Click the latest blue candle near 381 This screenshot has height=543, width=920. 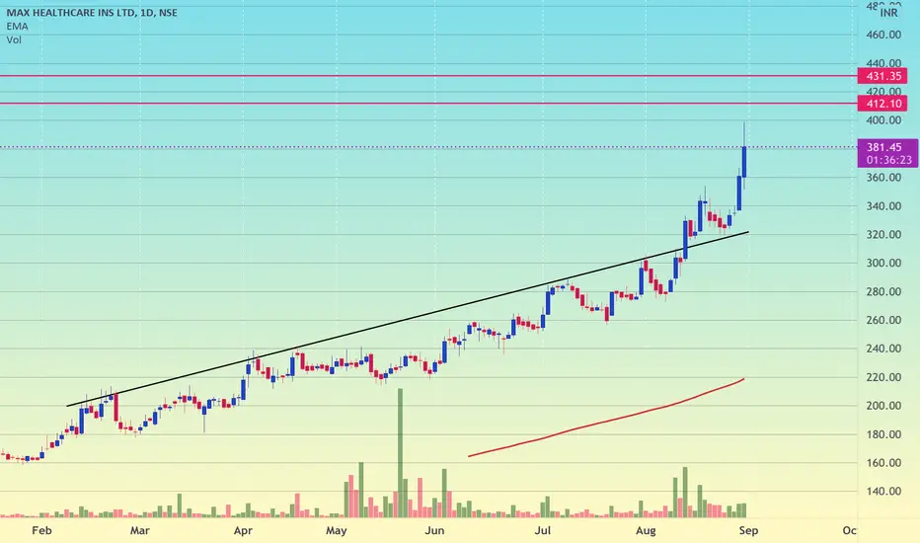coord(744,162)
